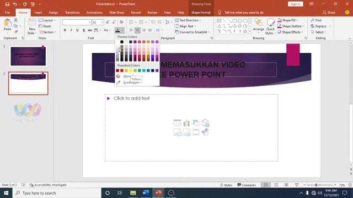Pick the star shape from the shapes gallery
Viewport: 353px width, 198px height.
click(245, 31)
